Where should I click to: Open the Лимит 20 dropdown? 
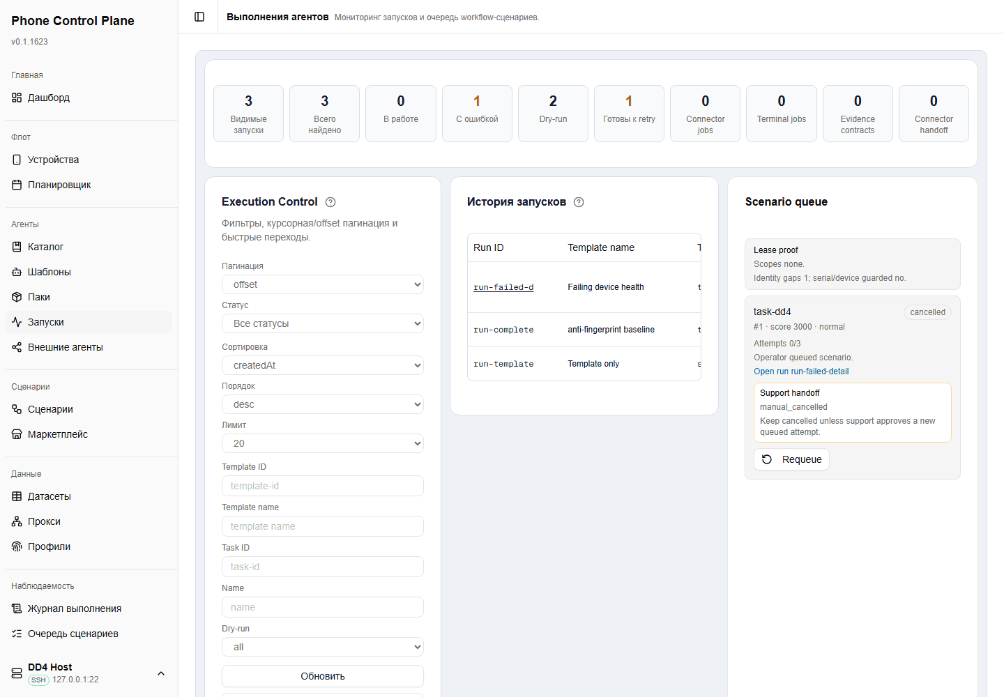323,443
